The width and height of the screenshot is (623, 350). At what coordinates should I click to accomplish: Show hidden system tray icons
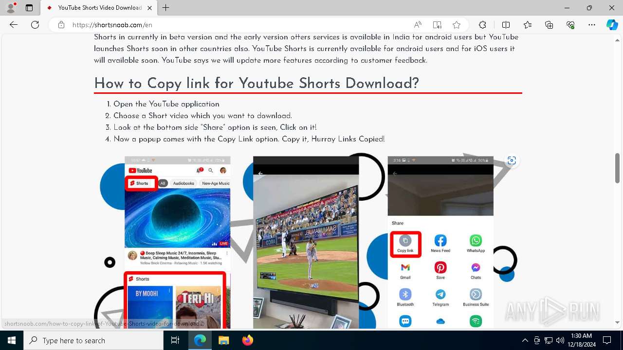[x=525, y=340]
